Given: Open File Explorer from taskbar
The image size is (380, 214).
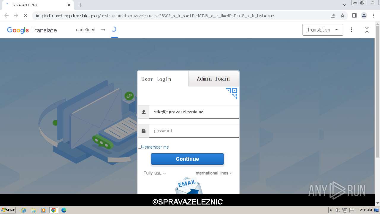Looking at the screenshot, I should 34,210.
